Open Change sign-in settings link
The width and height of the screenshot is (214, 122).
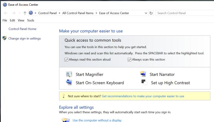pos(25,38)
